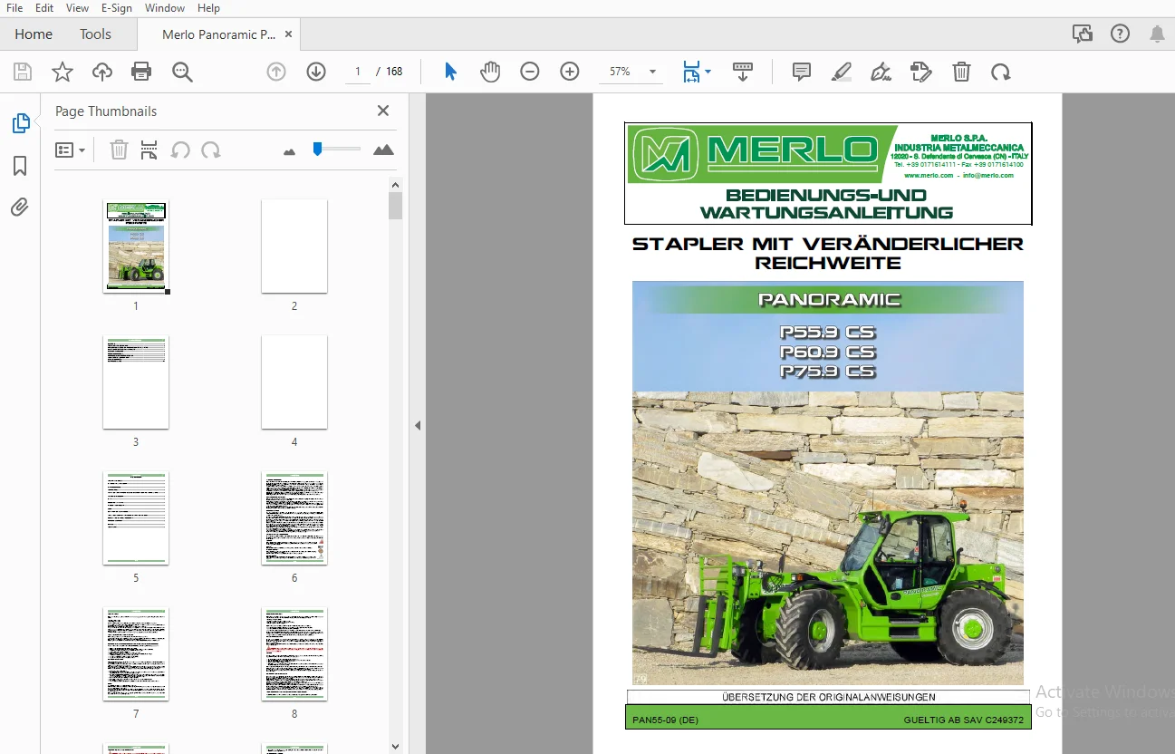Click the insert pages thumbnail icon
Image resolution: width=1175 pixels, height=754 pixels.
(149, 150)
